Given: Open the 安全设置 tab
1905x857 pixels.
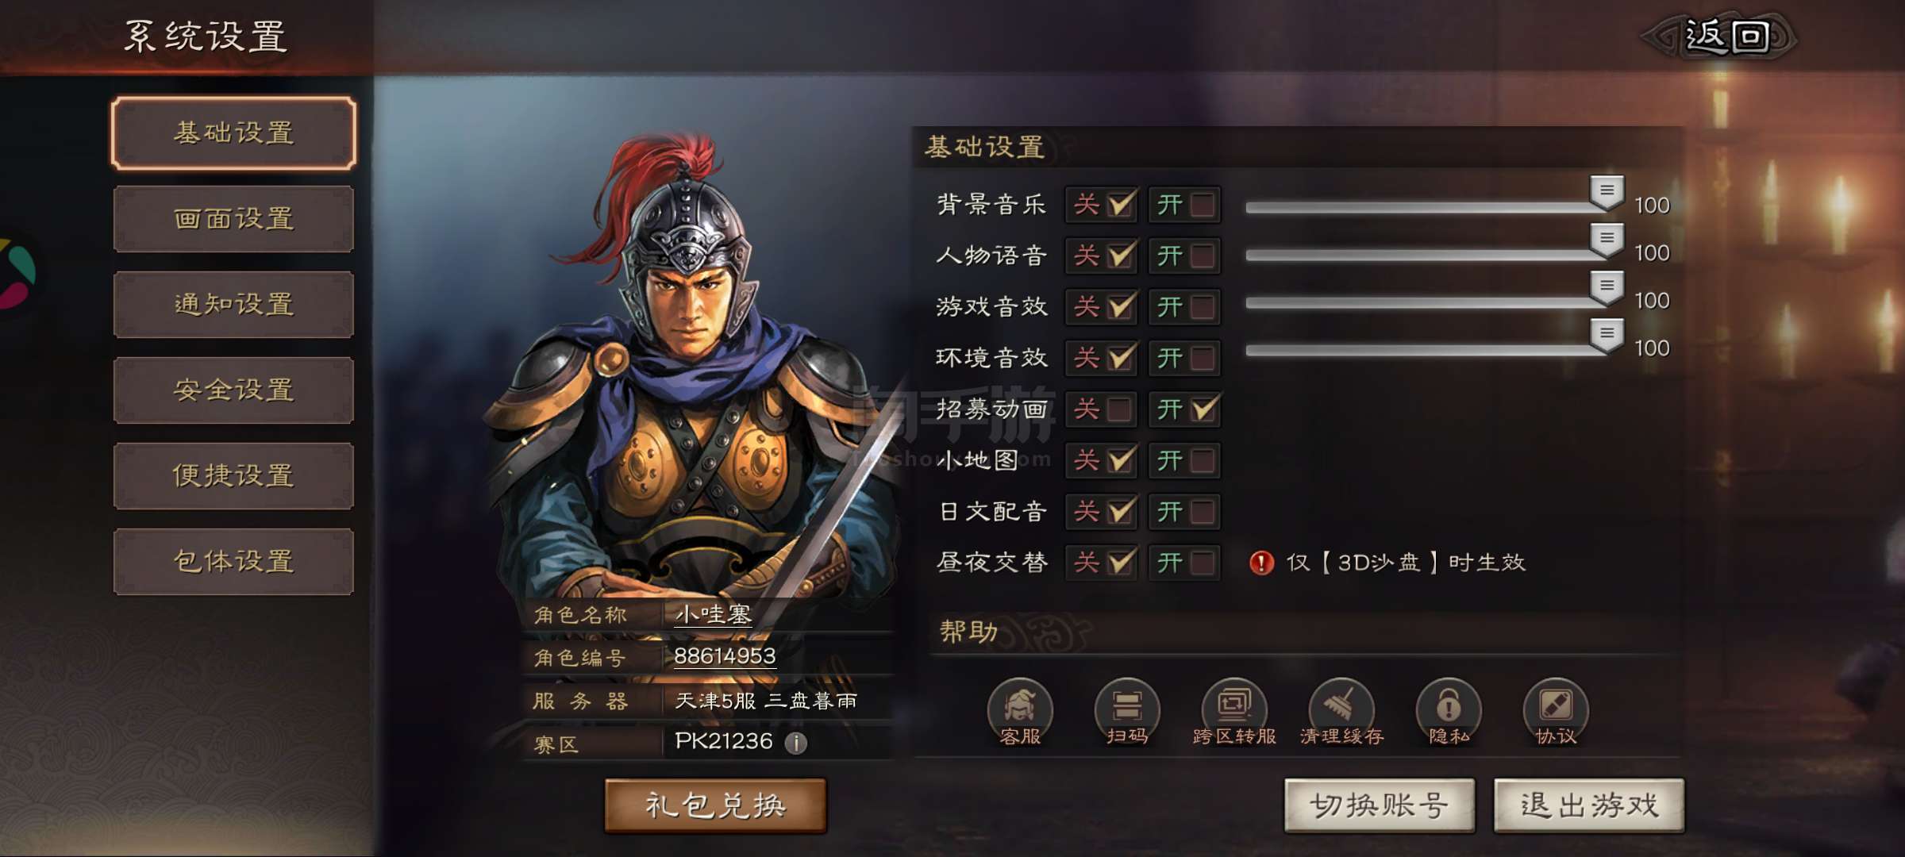Looking at the screenshot, I should pyautogui.click(x=233, y=390).
